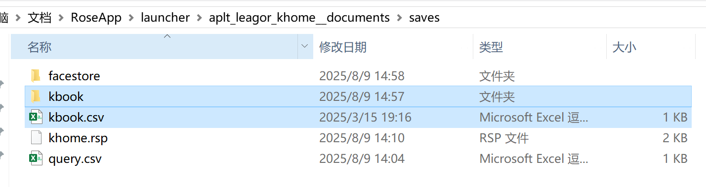Screen dimensions: 706x187
Task: Select the query.csv Excel icon
Action: click(x=36, y=158)
